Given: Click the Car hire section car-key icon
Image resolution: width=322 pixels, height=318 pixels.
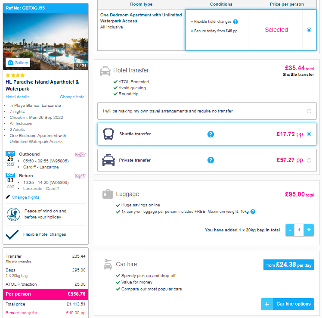Looking at the screenshot, I should [108, 264].
